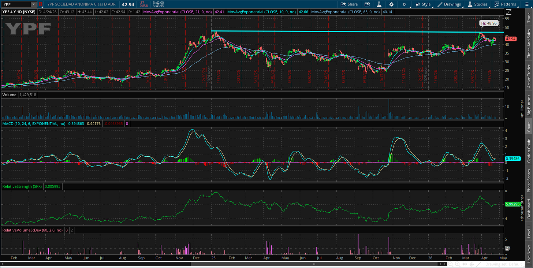Click the YPF symbol input field

[x=16, y=4]
